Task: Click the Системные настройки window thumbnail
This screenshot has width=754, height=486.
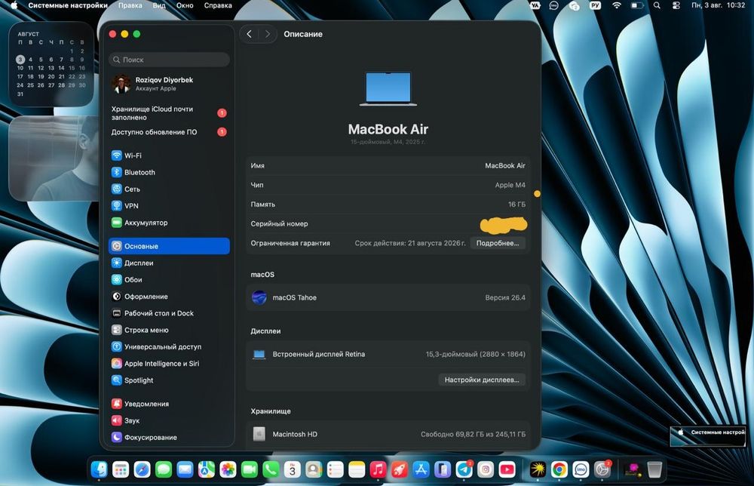Action: 708,435
